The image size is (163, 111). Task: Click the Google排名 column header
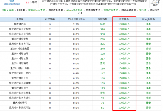coord(148,19)
